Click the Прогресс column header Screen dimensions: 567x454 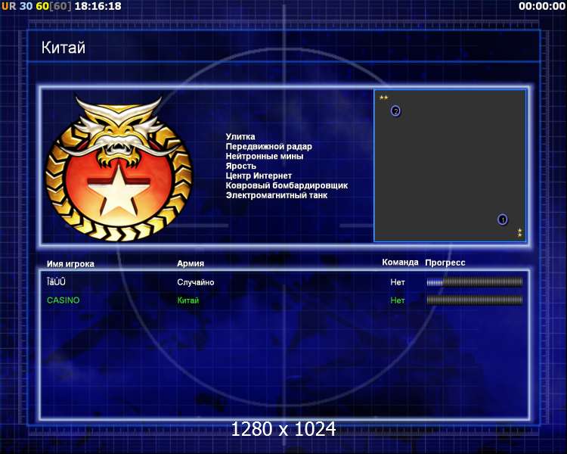click(x=445, y=263)
